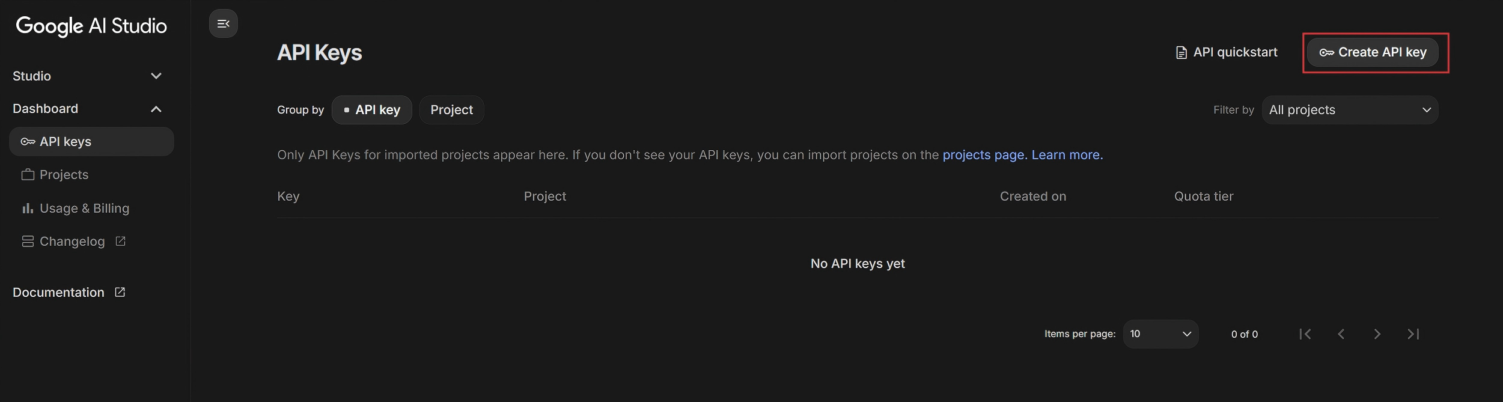This screenshot has width=1503, height=402.
Task: Group keys by API key
Action: click(371, 110)
